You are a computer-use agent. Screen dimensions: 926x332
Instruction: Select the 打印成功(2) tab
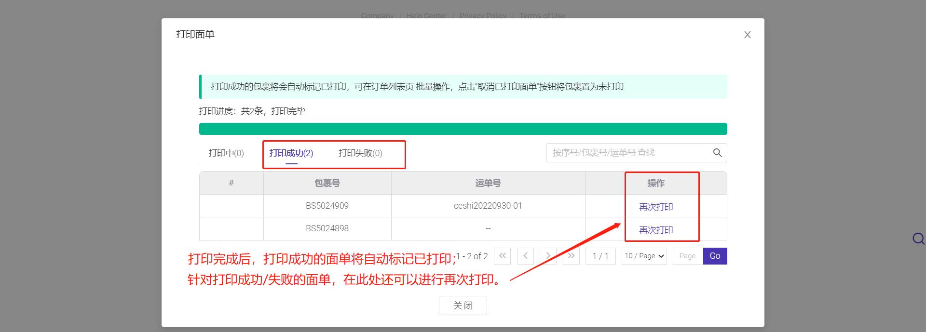click(x=291, y=153)
